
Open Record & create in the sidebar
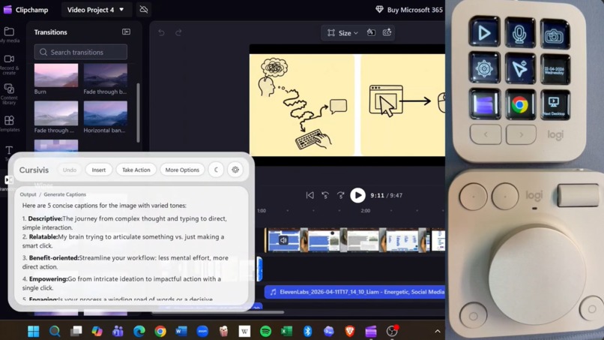point(9,65)
